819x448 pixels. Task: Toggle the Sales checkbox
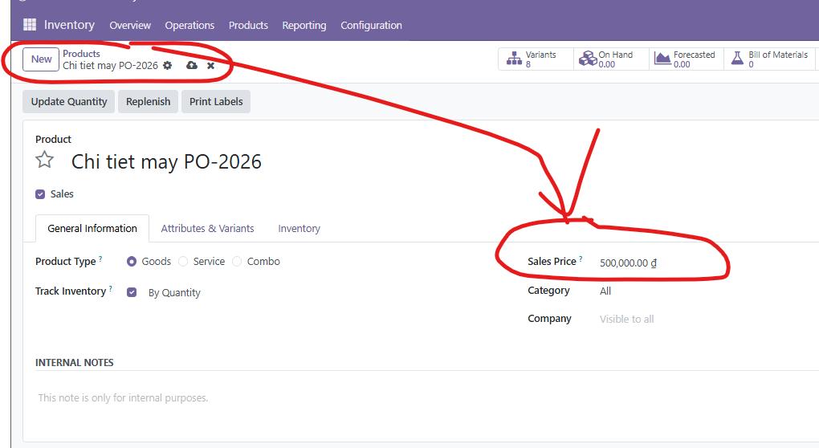point(40,194)
